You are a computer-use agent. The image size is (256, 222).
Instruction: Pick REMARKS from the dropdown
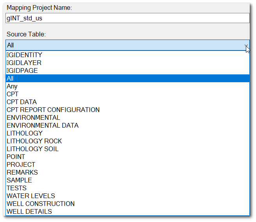[x=127, y=172]
